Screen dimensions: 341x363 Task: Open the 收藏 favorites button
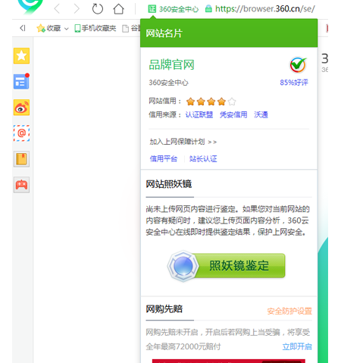48,28
